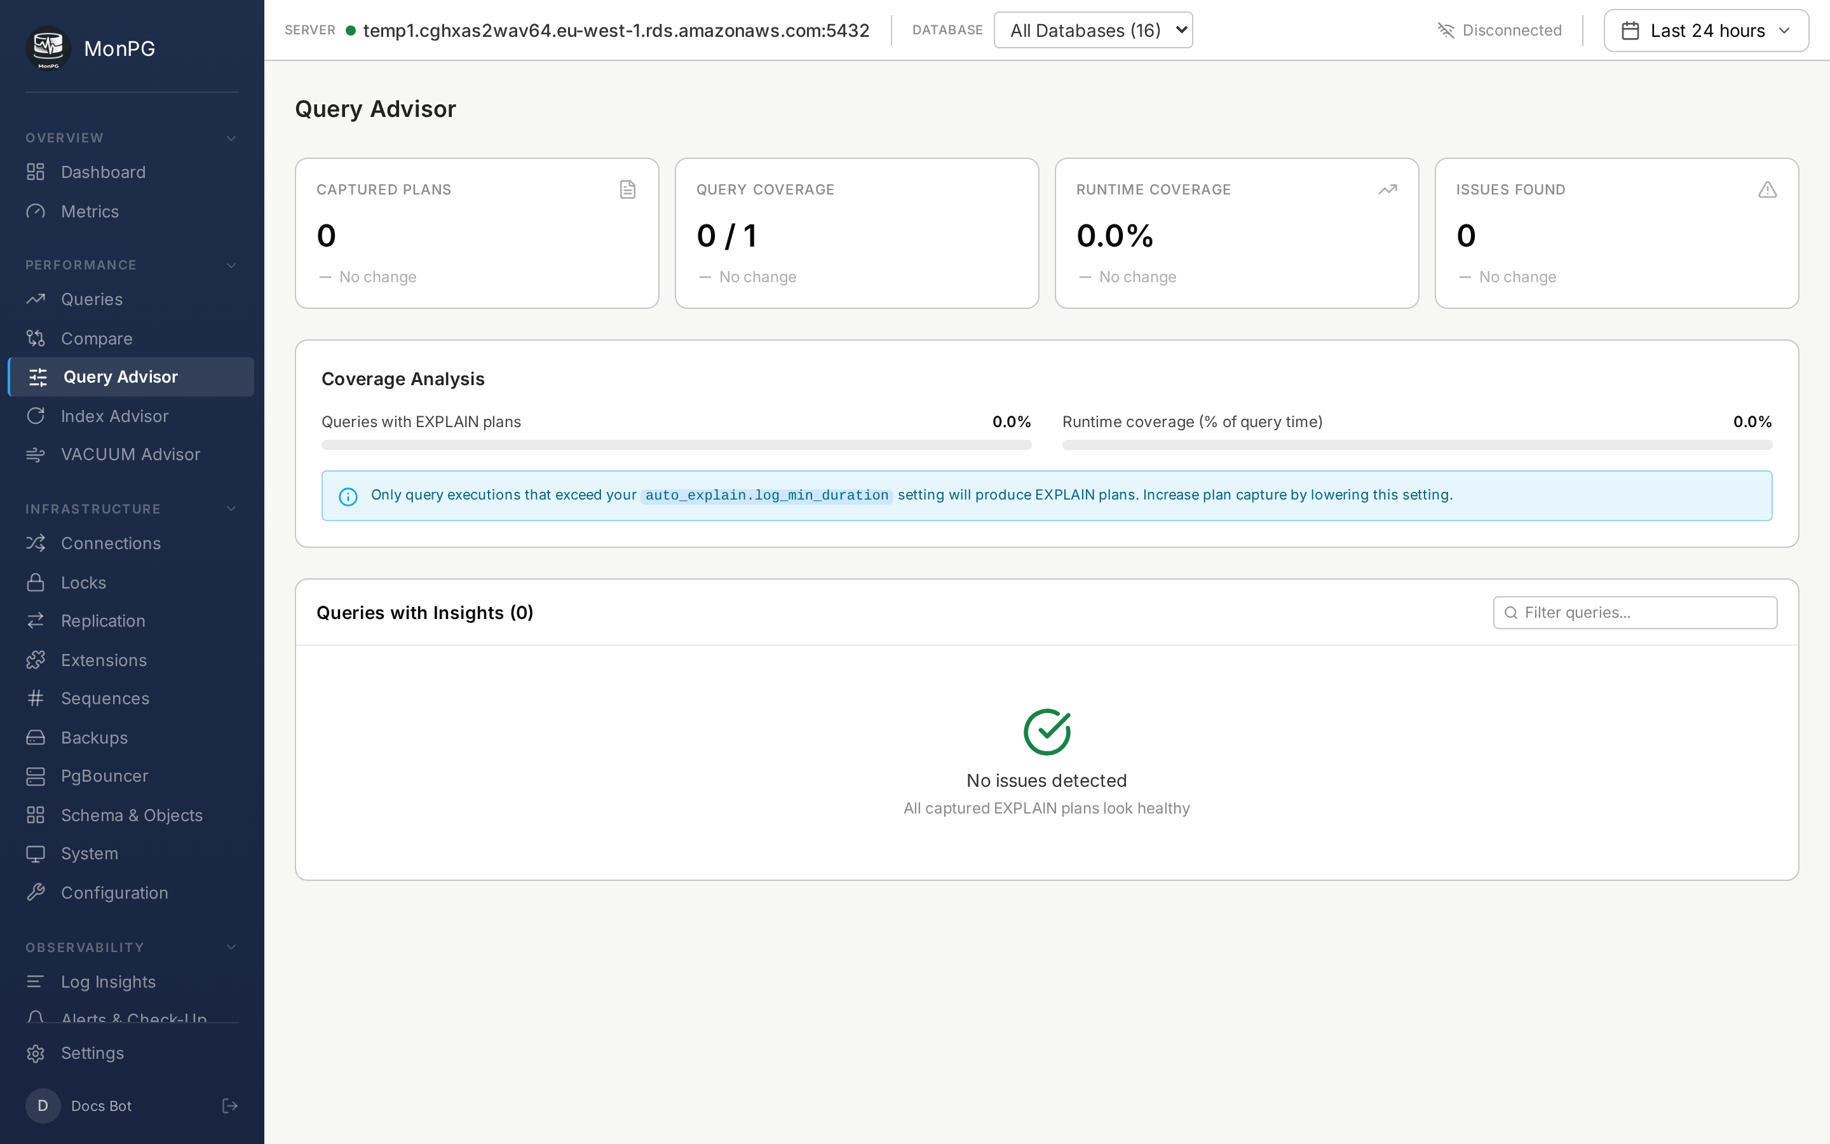Open the Configuration page

(x=131, y=892)
